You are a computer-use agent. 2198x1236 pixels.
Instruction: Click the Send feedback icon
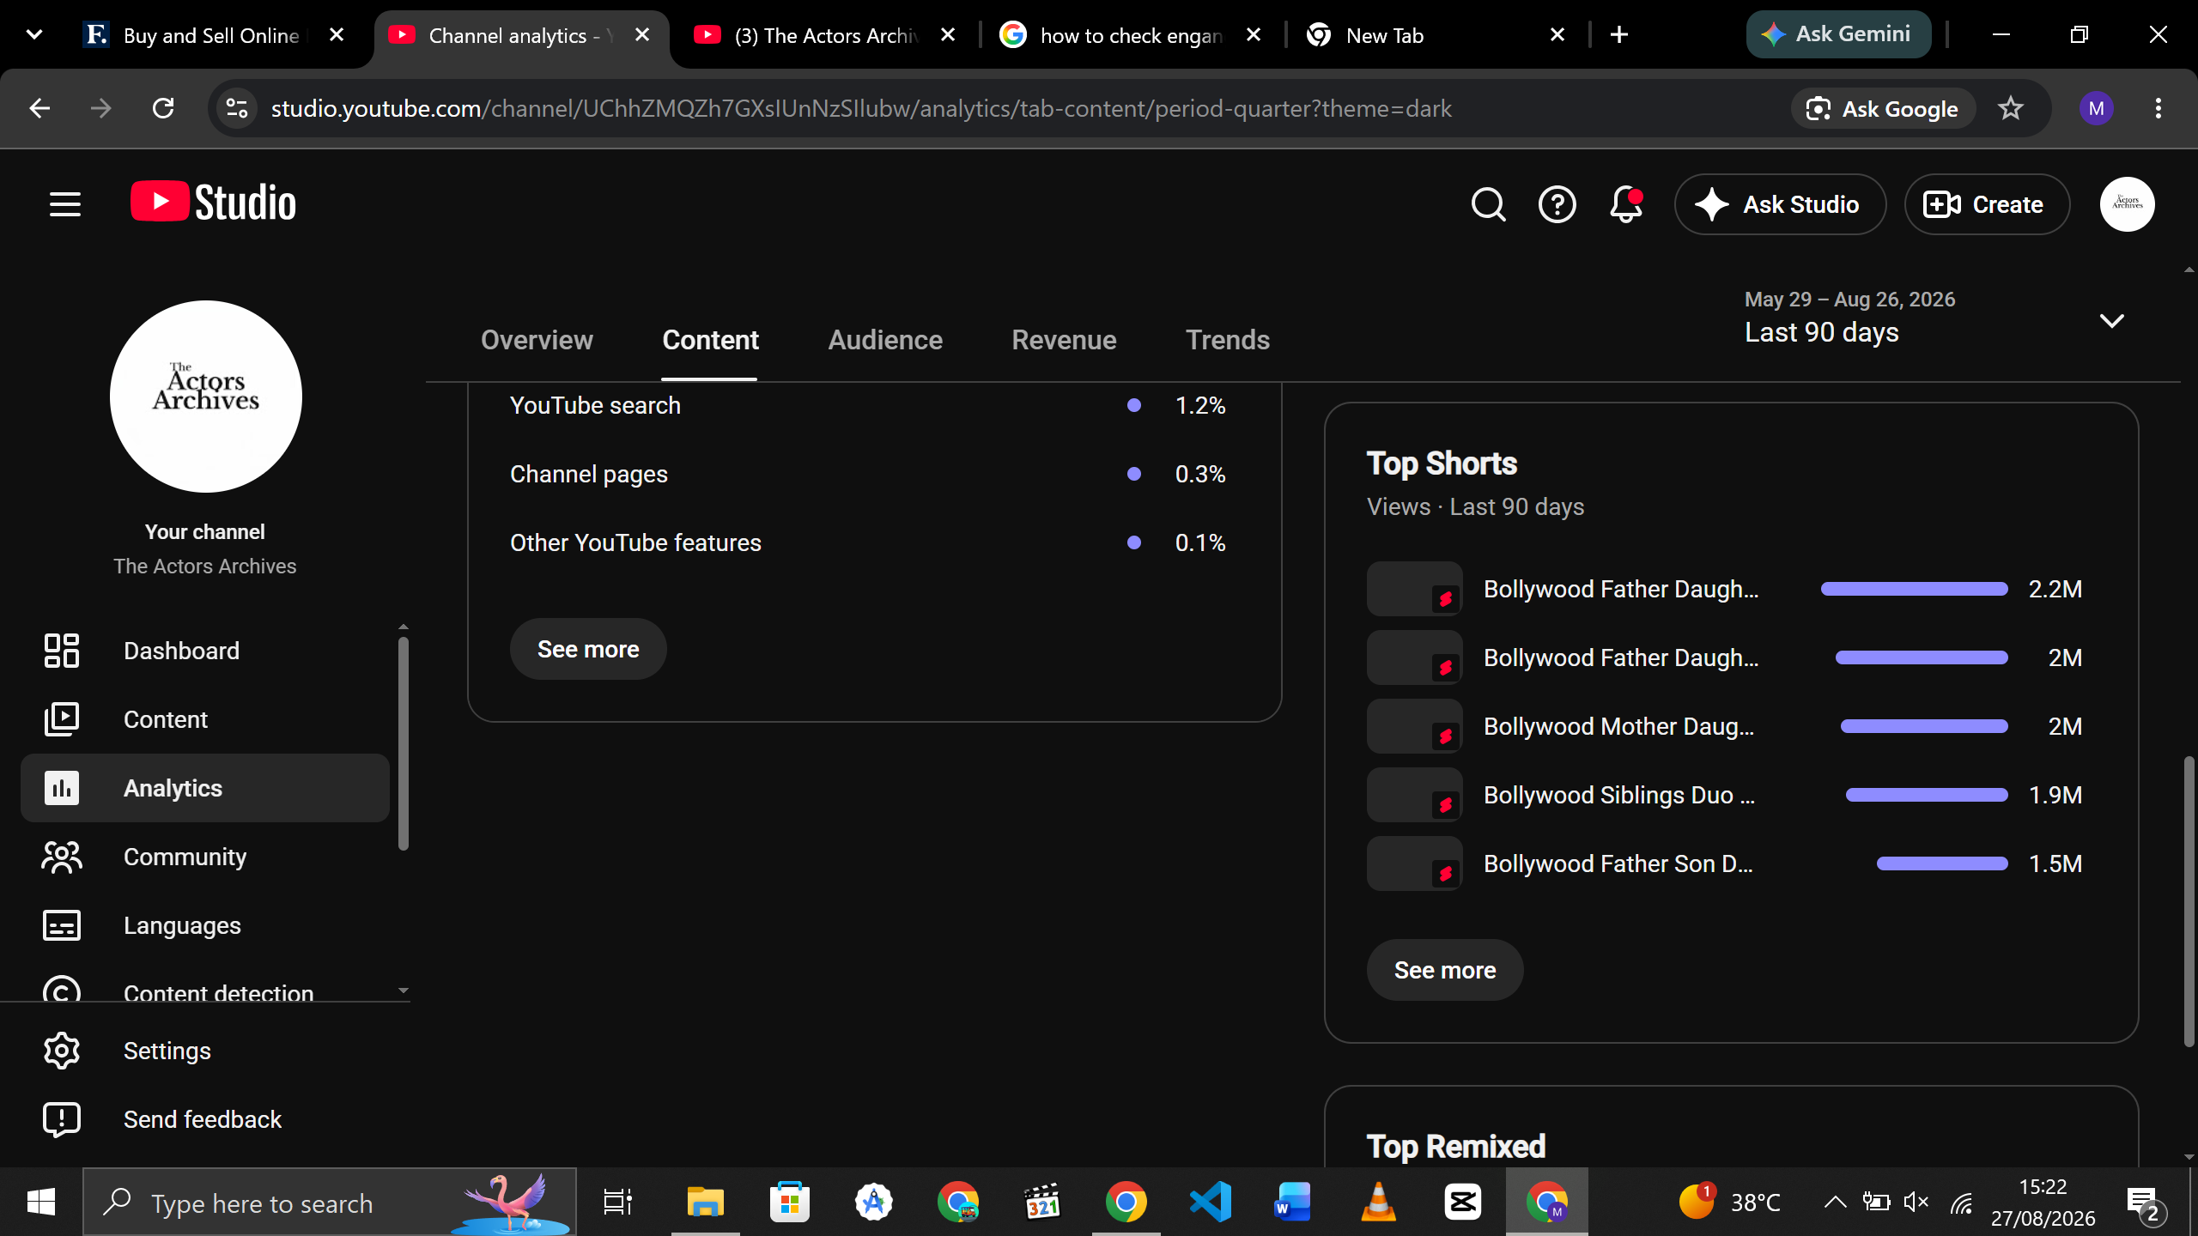click(62, 1119)
